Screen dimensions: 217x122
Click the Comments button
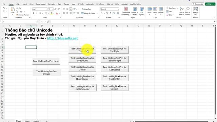click(x=198, y=4)
